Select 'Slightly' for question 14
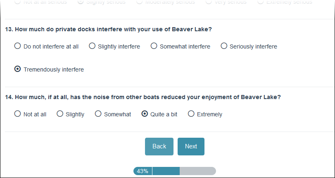 click(60, 114)
